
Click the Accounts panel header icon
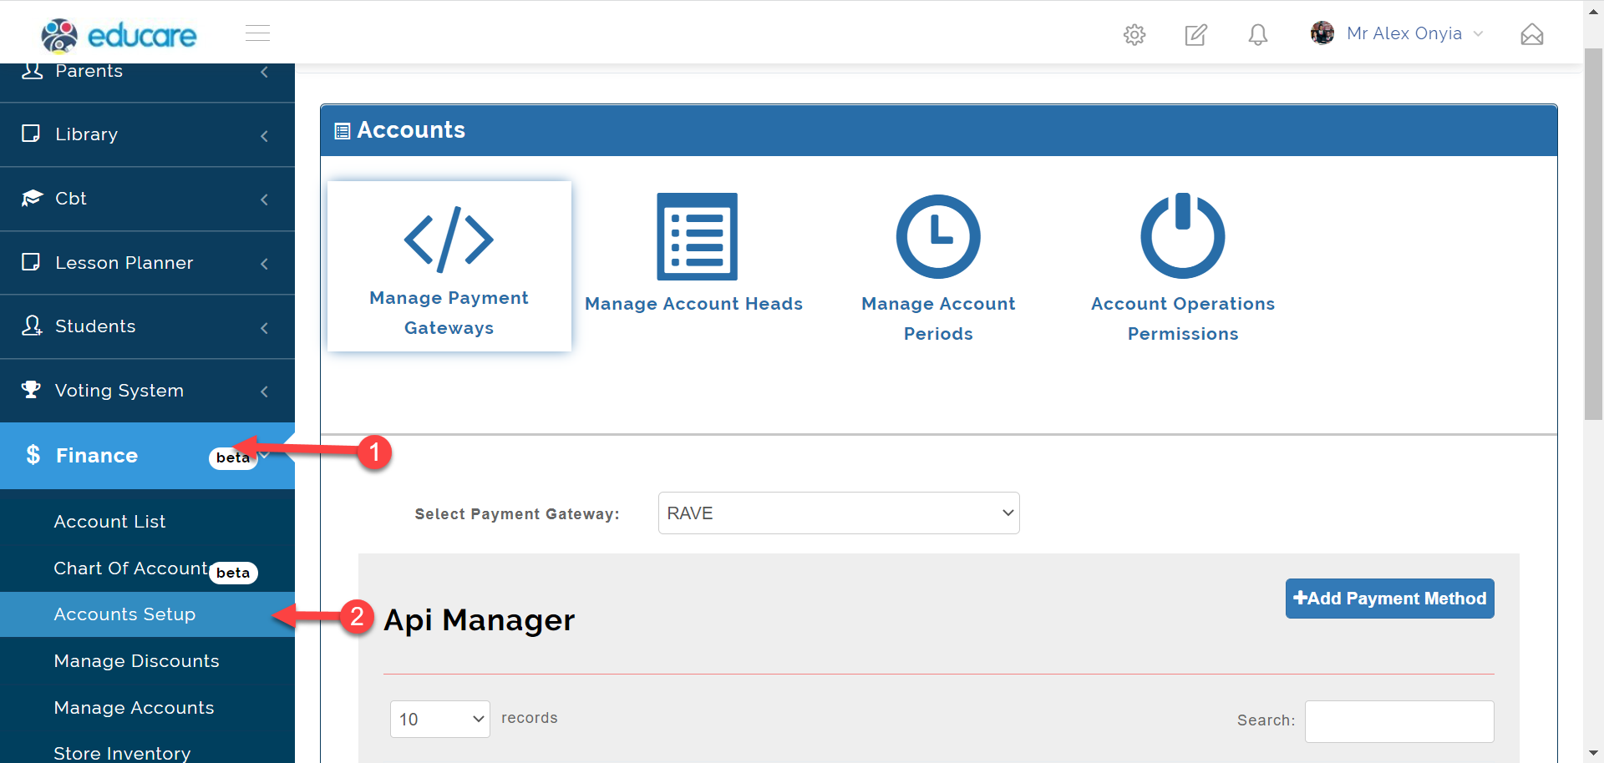[x=342, y=131]
